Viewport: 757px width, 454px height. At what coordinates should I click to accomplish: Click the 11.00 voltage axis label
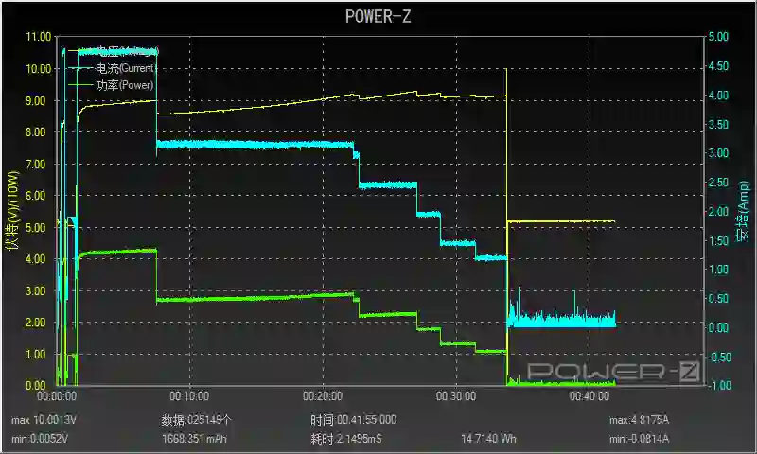click(39, 37)
